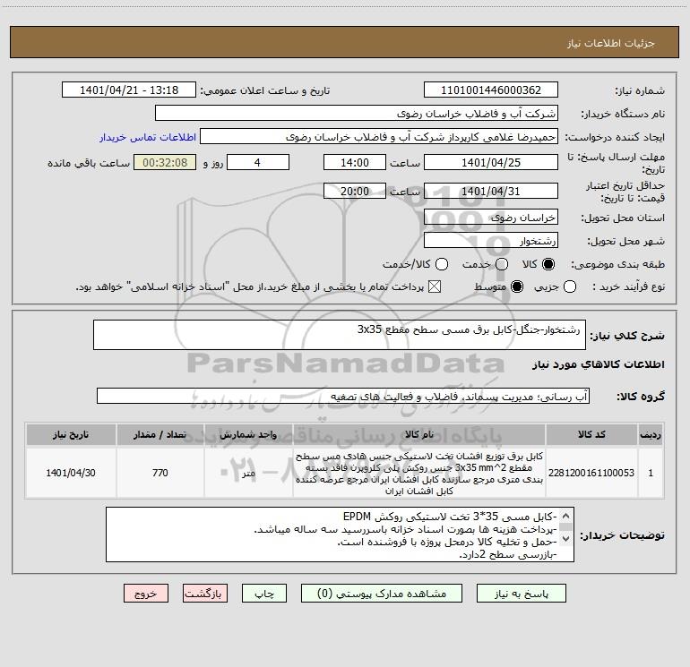
Task: Click validity time 20:00 field
Action: (355, 191)
